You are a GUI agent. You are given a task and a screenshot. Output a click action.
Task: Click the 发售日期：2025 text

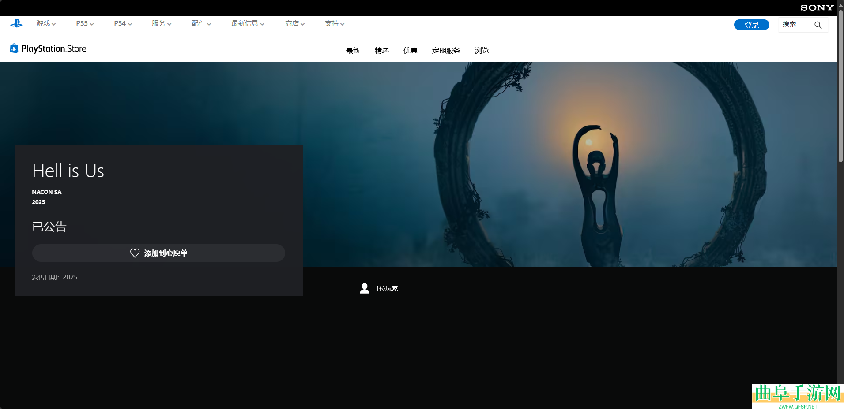(55, 277)
